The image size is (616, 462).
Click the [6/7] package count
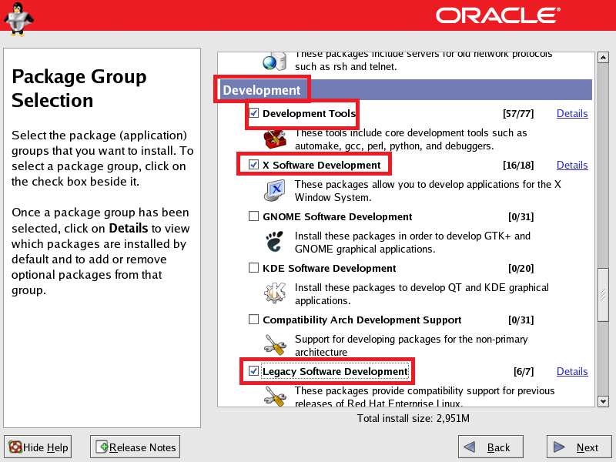524,371
